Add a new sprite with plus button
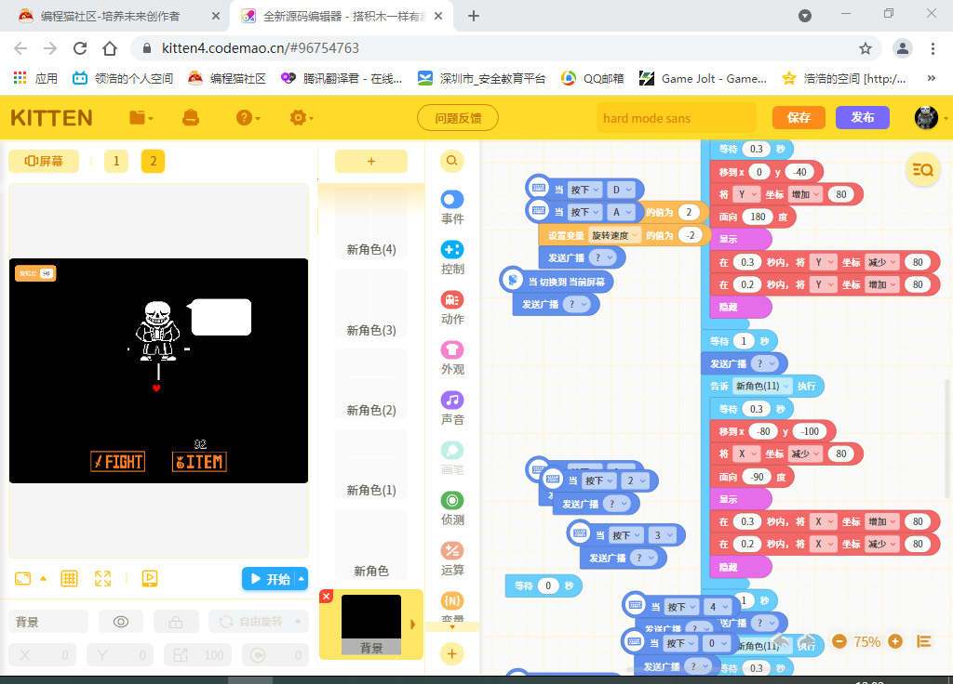The image size is (953, 684). 370,161
